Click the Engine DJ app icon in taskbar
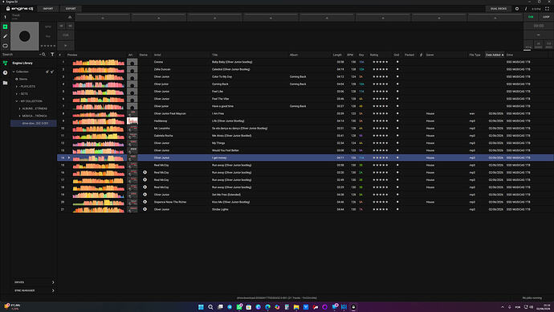The width and height of the screenshot is (554, 312). 353,307
